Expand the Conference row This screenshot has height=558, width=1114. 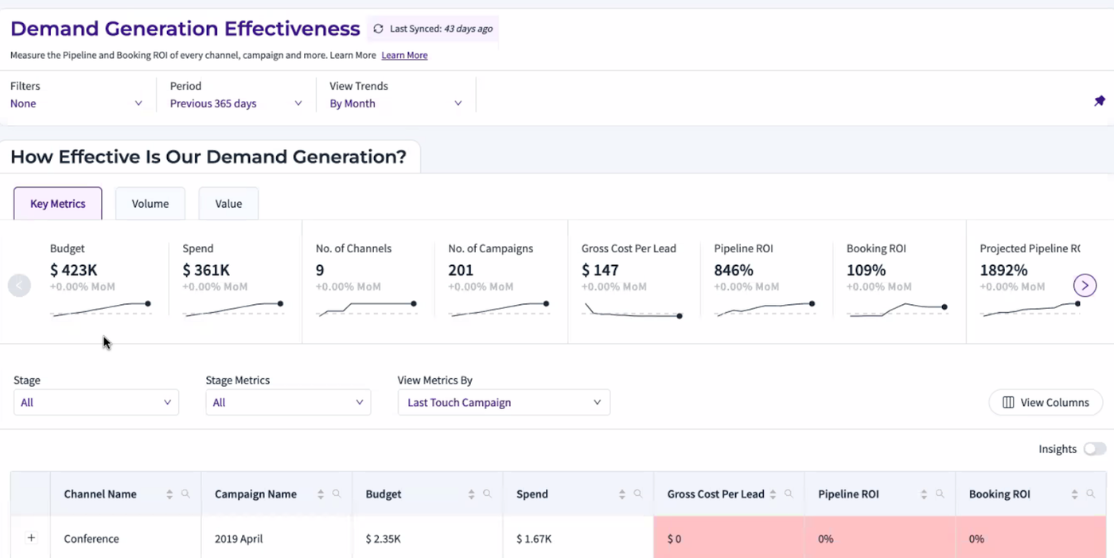tap(31, 538)
